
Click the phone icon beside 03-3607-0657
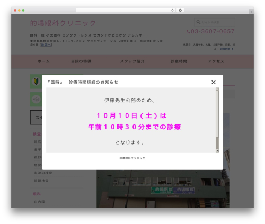click(x=188, y=32)
